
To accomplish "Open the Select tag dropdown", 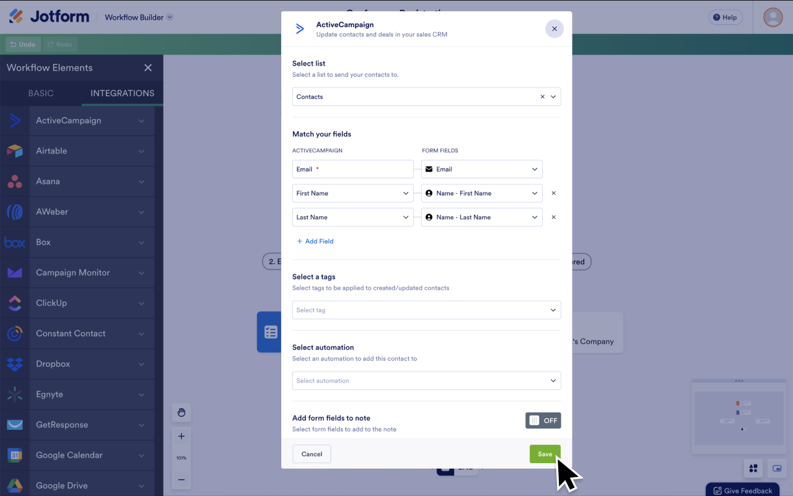I will coord(426,310).
